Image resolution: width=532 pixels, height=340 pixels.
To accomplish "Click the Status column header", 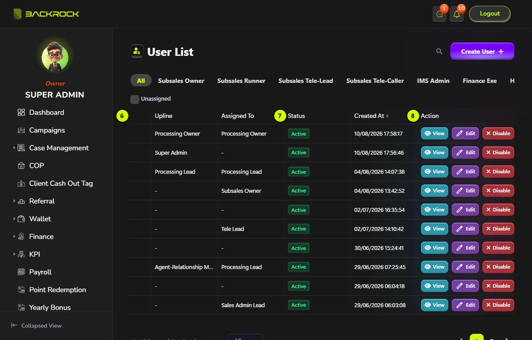I will coord(297,116).
